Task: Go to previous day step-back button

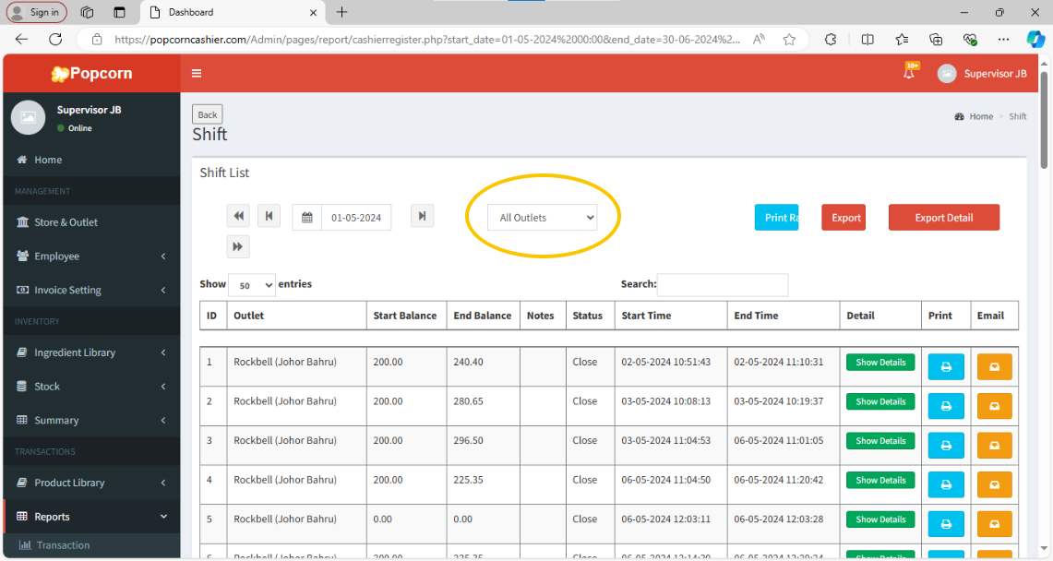Action: [269, 216]
